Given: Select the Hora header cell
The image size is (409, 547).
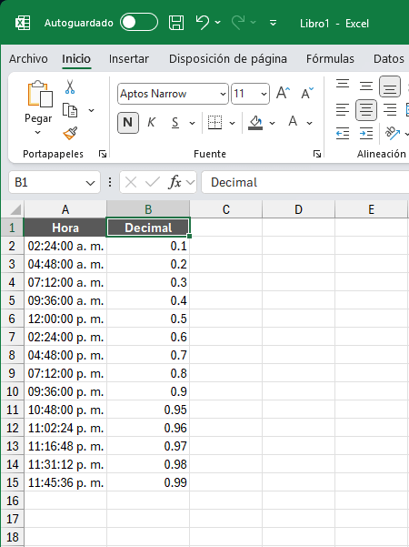Looking at the screenshot, I should pos(65,228).
